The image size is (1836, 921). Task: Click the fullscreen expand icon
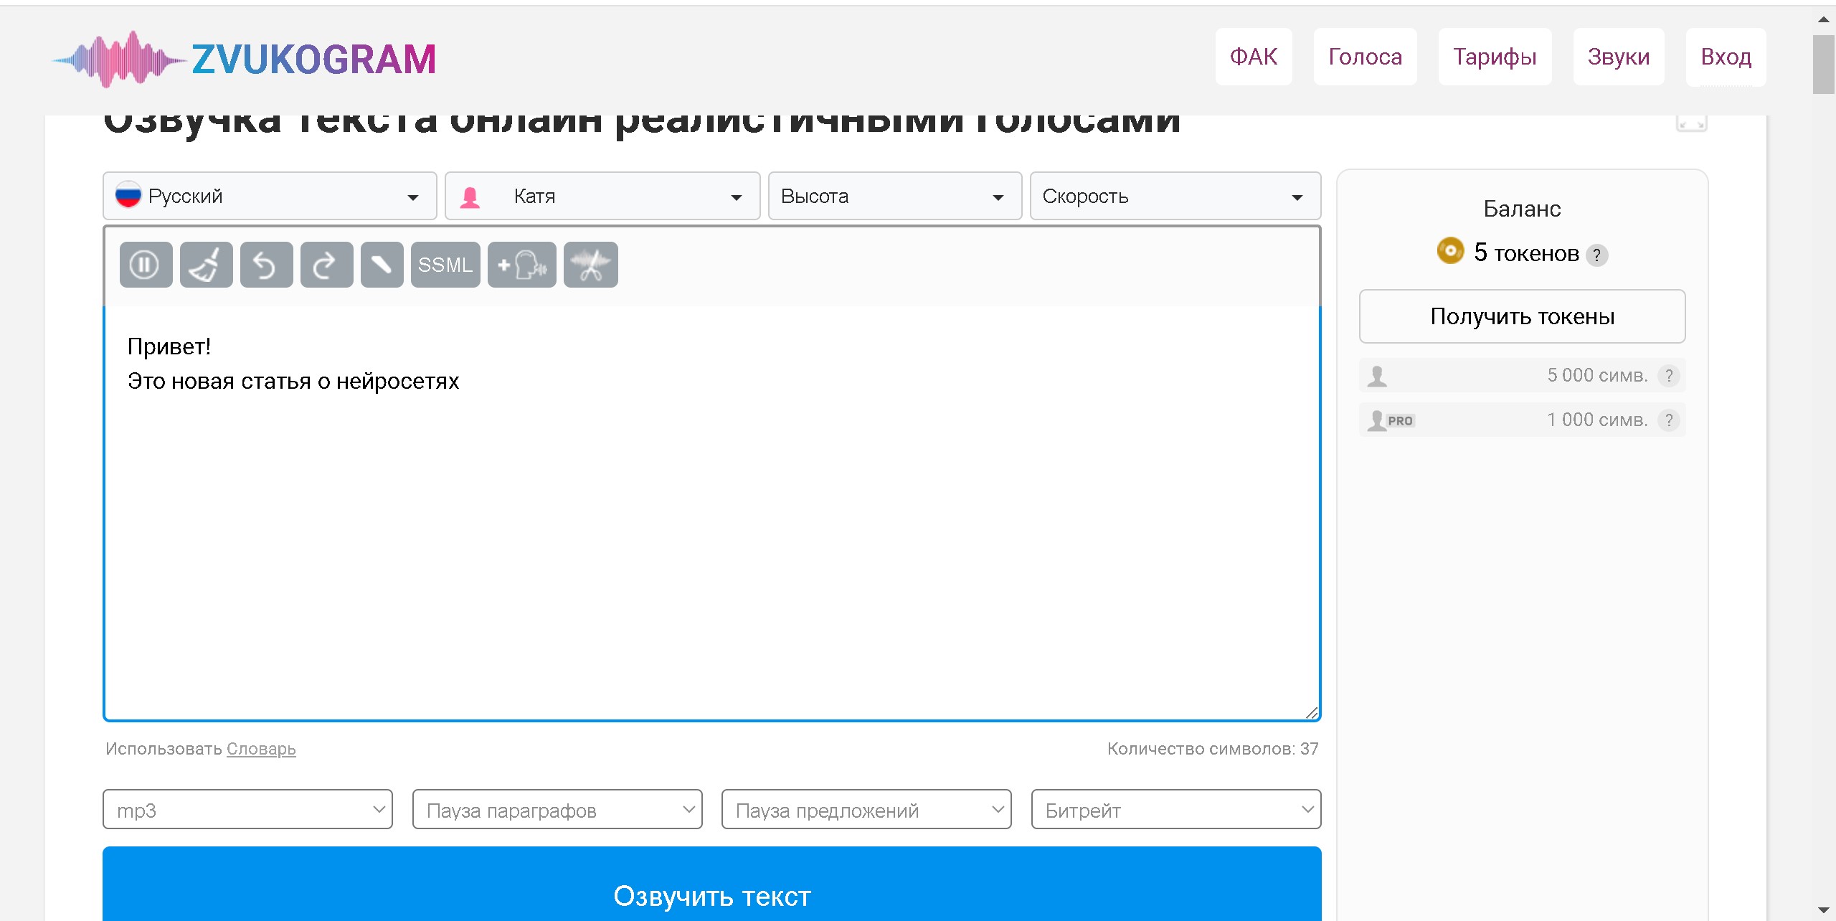(1691, 123)
